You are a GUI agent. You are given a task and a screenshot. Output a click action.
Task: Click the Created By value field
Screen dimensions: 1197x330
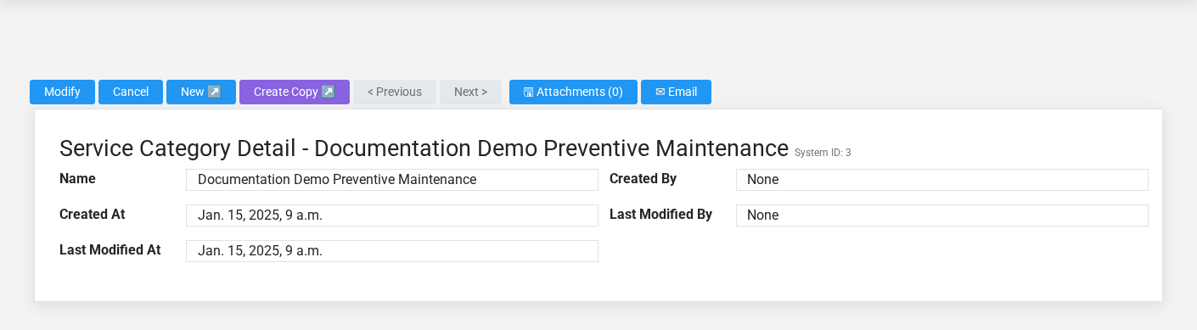coord(942,180)
